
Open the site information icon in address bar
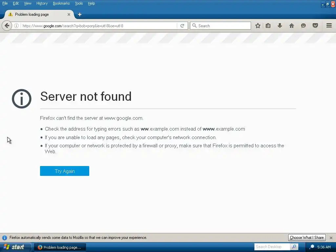coord(16,26)
